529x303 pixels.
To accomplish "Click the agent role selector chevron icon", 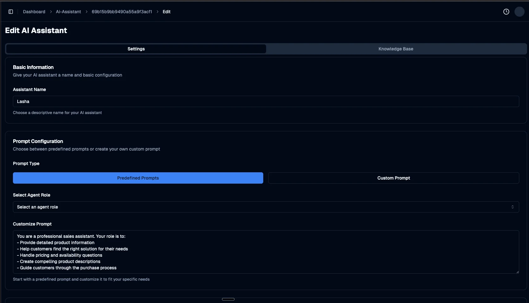I will coord(513,207).
